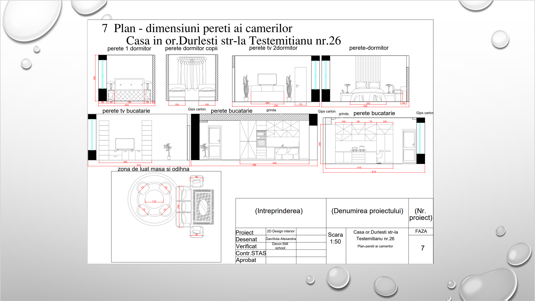Click the "Gavriluta Alexandra" cell
Image resolution: width=535 pixels, height=301 pixels.
(281, 239)
